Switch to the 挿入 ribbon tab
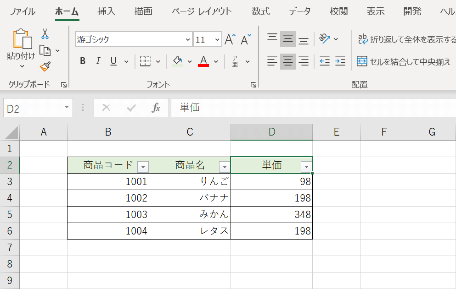 (106, 11)
